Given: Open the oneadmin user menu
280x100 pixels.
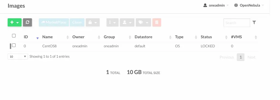Looking at the screenshot, I should [x=216, y=5].
